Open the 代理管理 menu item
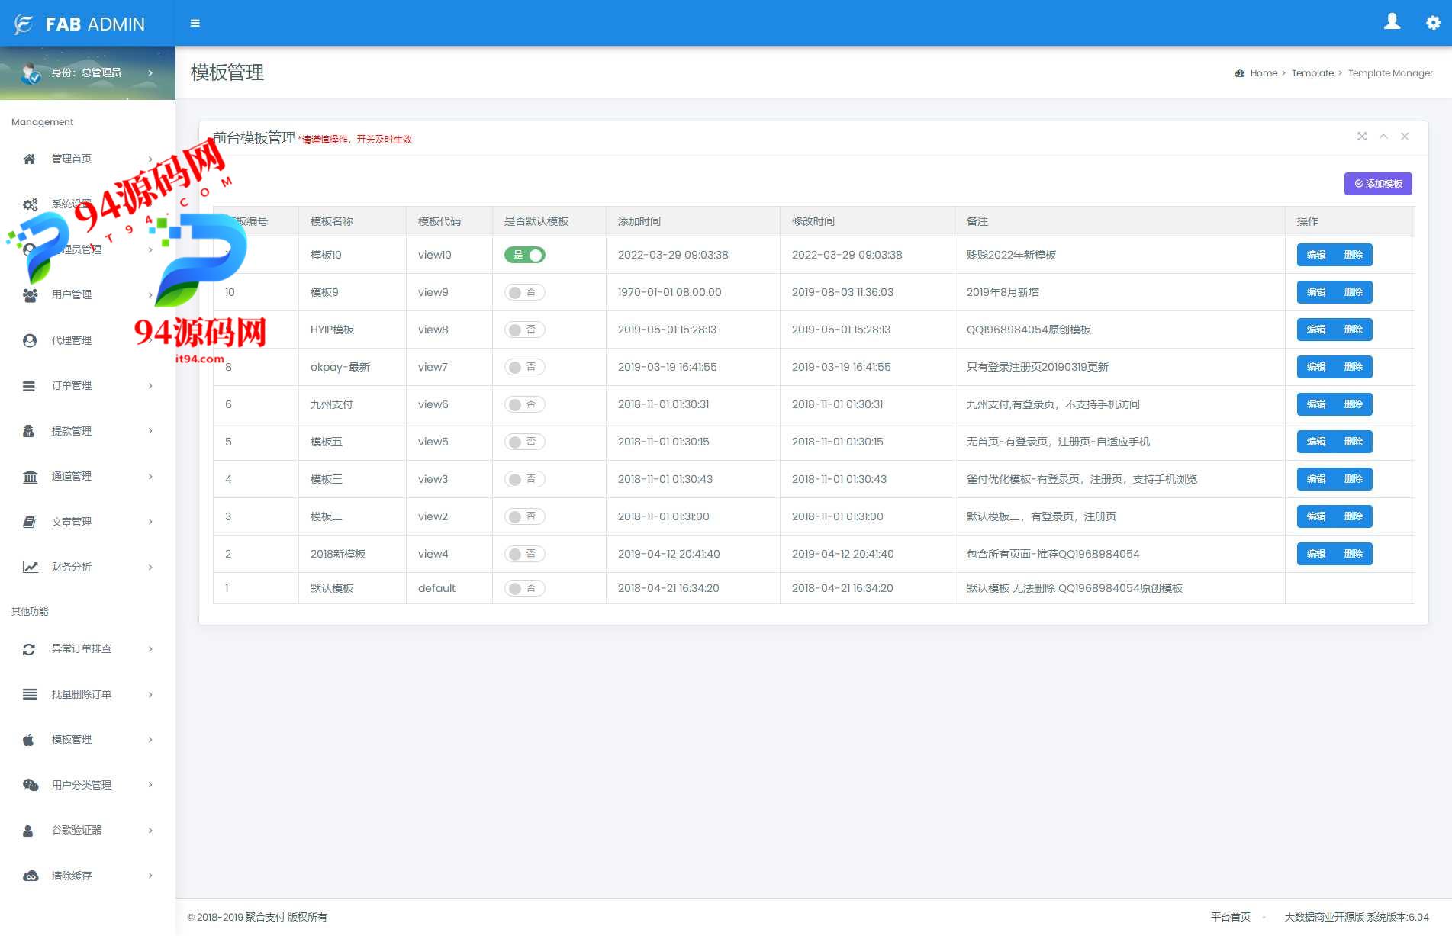 88,340
